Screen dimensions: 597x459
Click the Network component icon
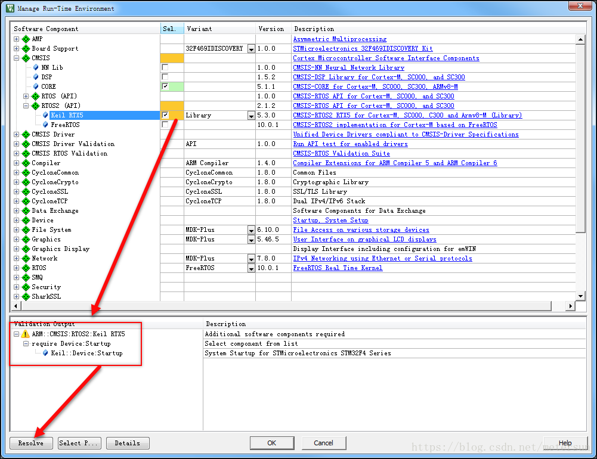[26, 258]
